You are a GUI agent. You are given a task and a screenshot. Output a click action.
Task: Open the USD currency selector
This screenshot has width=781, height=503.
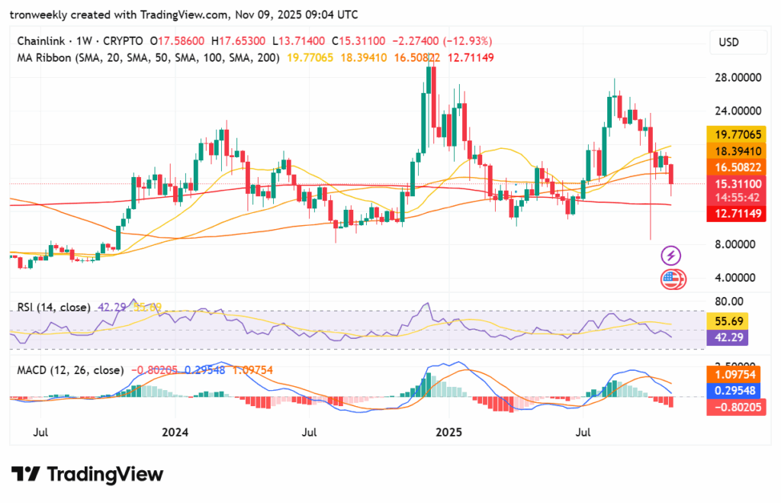[730, 42]
